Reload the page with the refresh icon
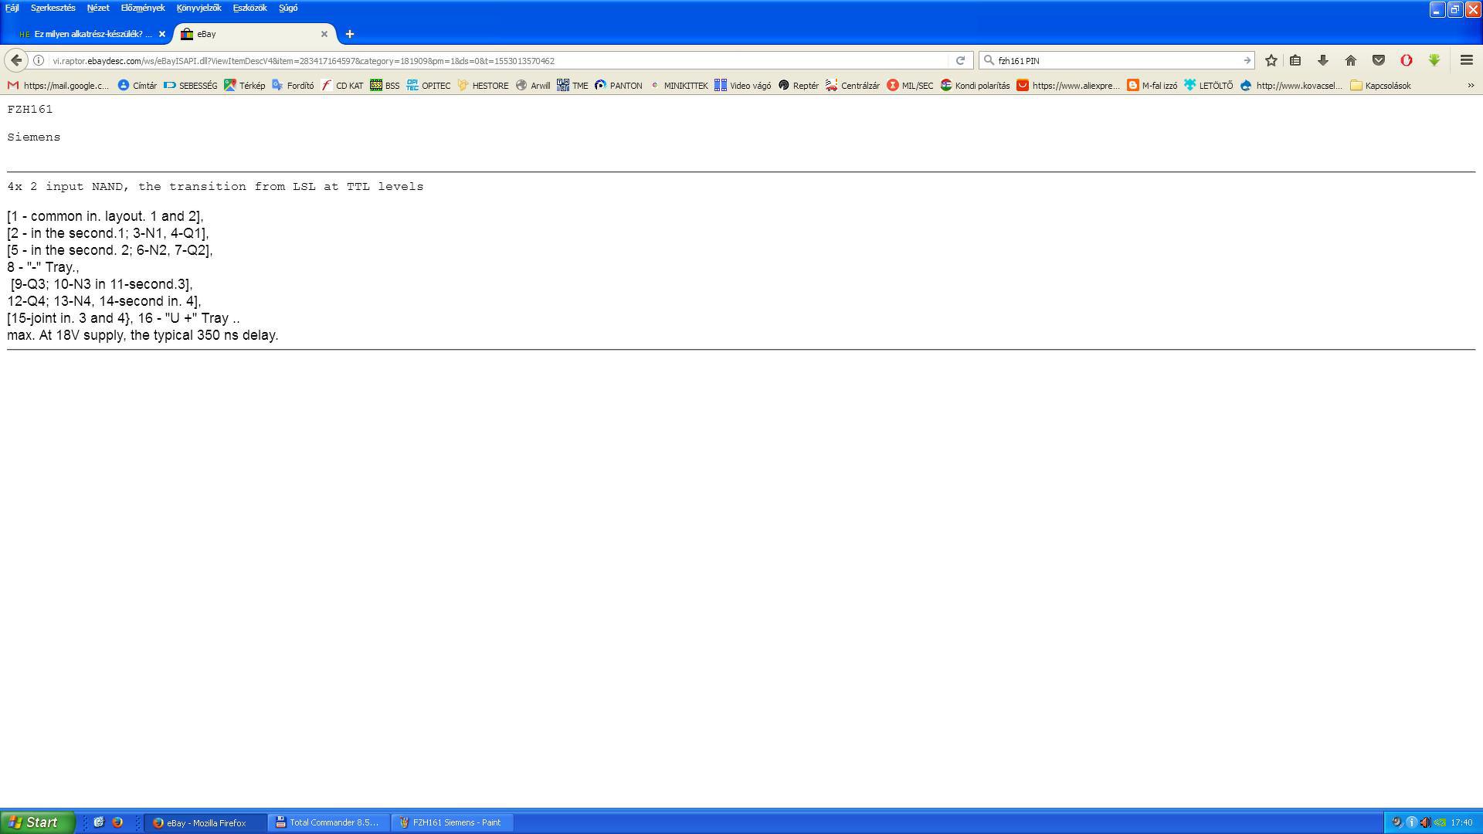This screenshot has height=834, width=1483. pyautogui.click(x=960, y=60)
